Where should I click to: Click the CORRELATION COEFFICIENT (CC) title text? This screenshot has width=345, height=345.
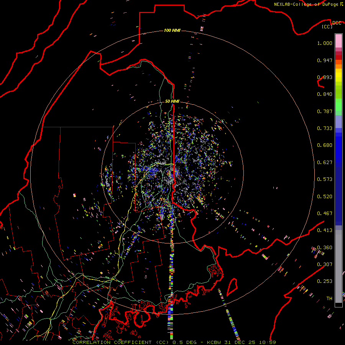click(x=121, y=342)
